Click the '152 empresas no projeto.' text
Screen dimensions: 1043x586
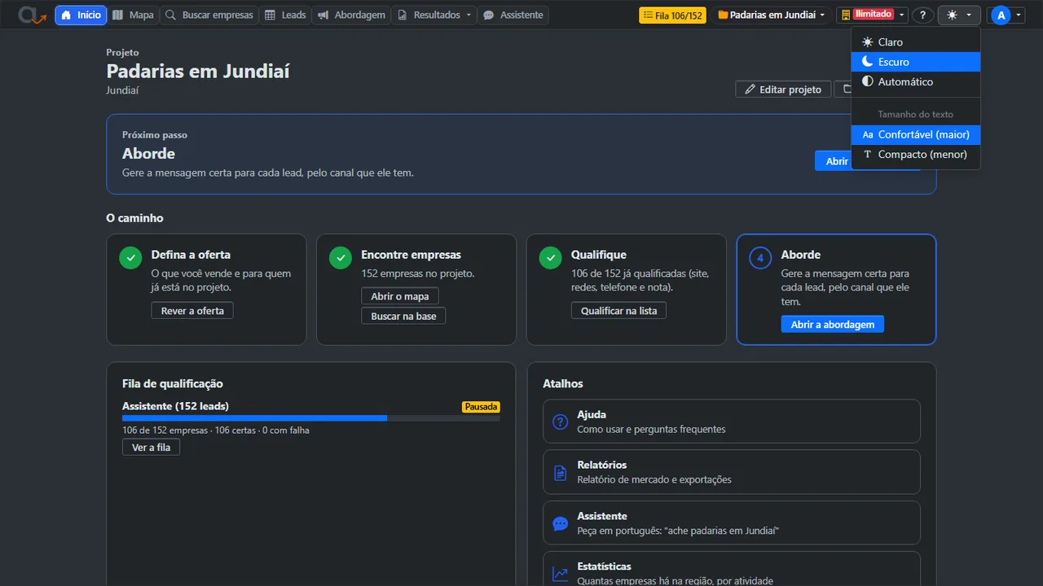(418, 273)
